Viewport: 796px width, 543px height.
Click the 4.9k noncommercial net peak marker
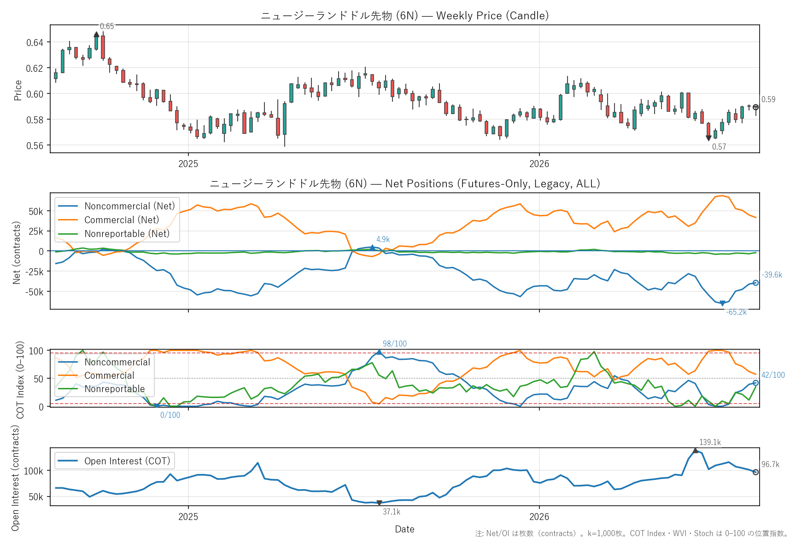(x=372, y=248)
